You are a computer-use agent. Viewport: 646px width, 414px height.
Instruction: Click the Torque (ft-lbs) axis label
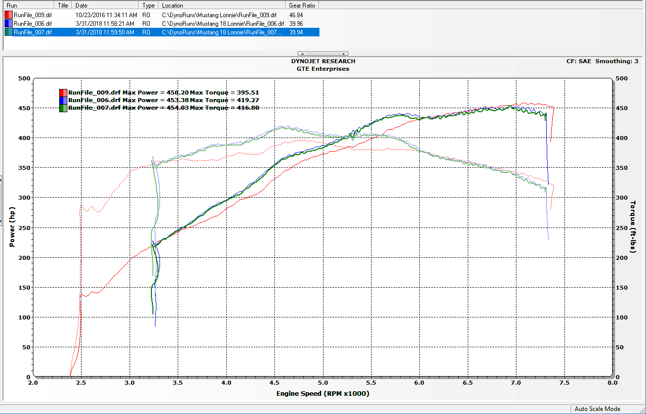click(x=633, y=227)
